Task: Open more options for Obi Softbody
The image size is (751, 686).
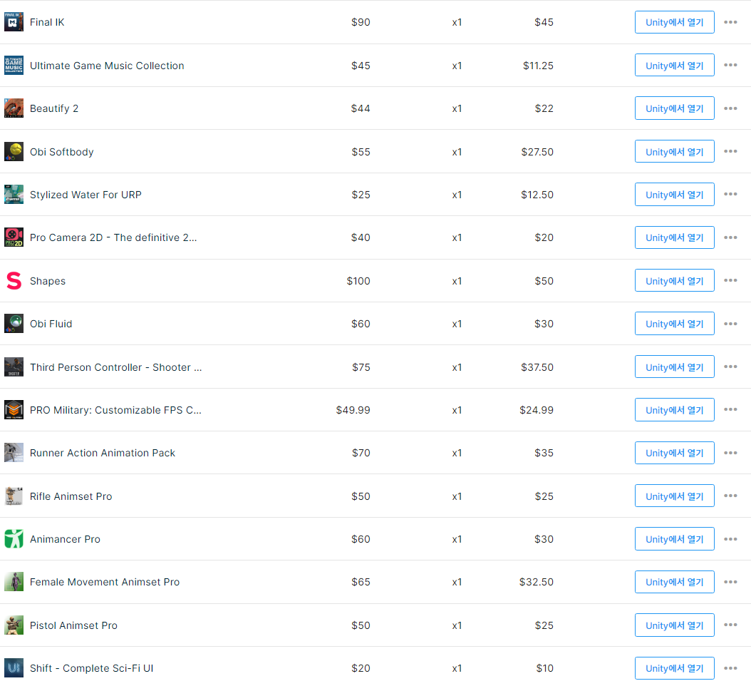Action: [730, 151]
